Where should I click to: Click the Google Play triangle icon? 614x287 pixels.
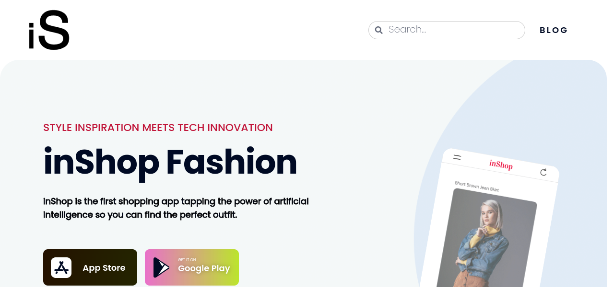(x=161, y=268)
